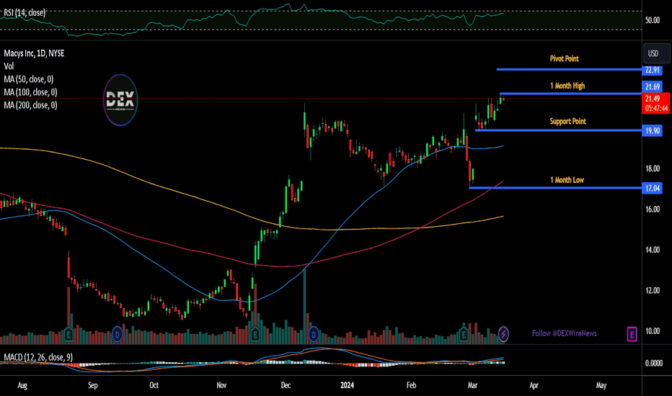Select the blue 1 Month Low horizontal line

tap(556, 187)
